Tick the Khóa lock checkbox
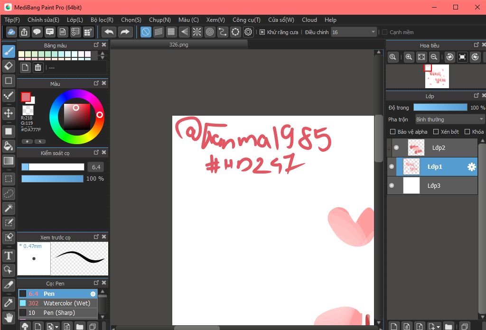 (x=467, y=132)
